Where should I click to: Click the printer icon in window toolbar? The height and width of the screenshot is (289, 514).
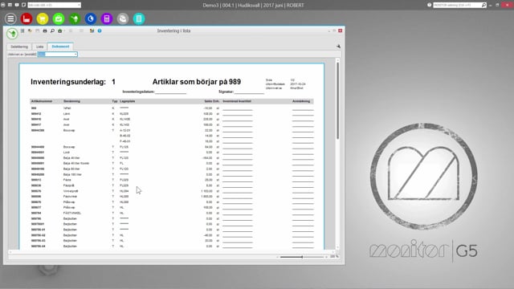point(45,31)
